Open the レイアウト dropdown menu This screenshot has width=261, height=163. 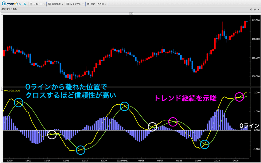(x=76, y=4)
